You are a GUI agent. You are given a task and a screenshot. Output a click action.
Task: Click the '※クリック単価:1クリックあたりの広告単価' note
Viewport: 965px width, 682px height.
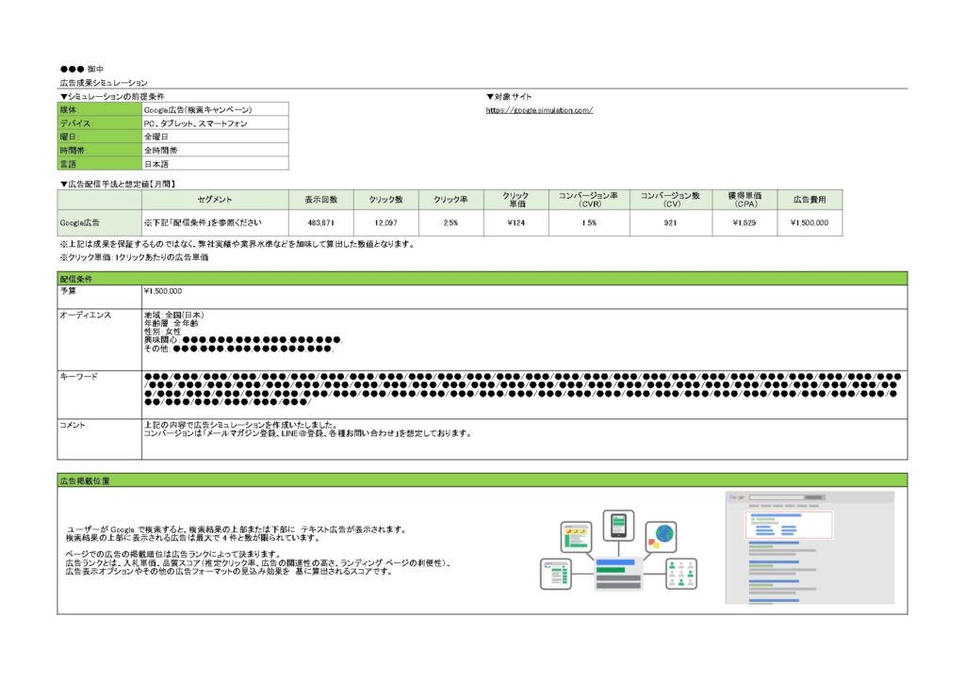[134, 258]
